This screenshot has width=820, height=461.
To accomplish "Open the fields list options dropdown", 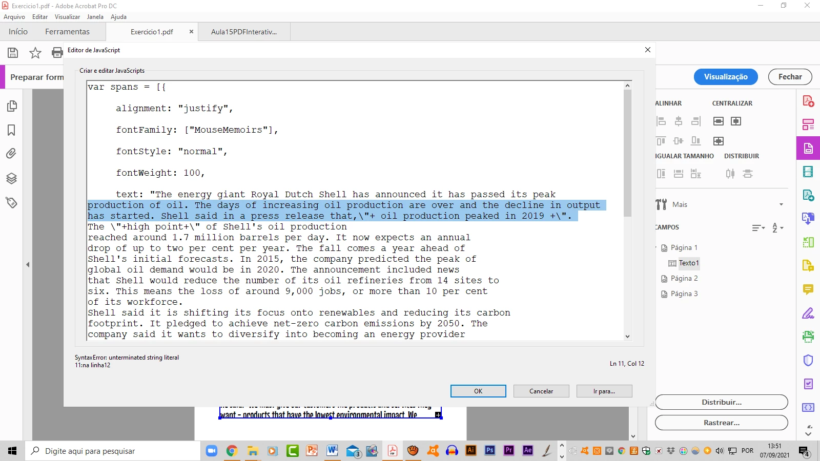I will click(x=758, y=228).
